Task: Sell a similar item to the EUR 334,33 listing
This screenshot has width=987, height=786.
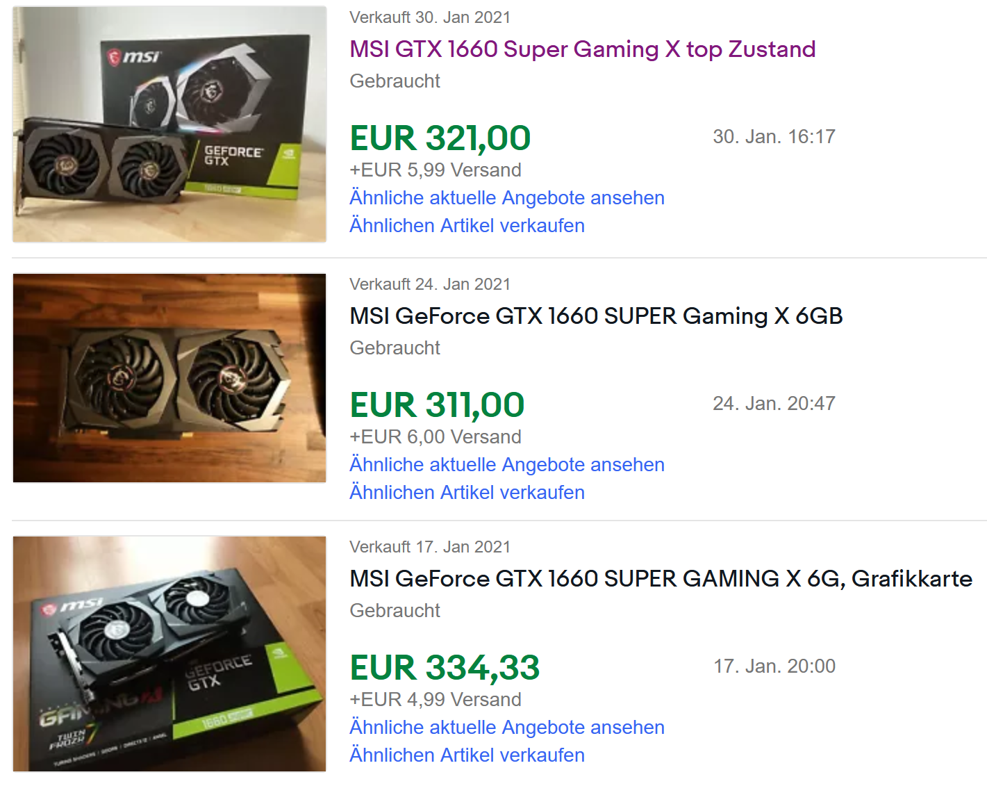Action: 467,755
